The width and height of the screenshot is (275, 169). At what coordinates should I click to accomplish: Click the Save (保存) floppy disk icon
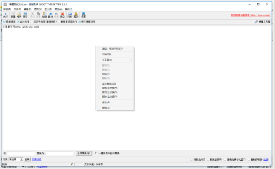[25, 15]
